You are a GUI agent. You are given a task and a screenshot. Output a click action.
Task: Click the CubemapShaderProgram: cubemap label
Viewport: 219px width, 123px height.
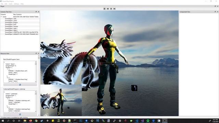[x=14, y=89]
